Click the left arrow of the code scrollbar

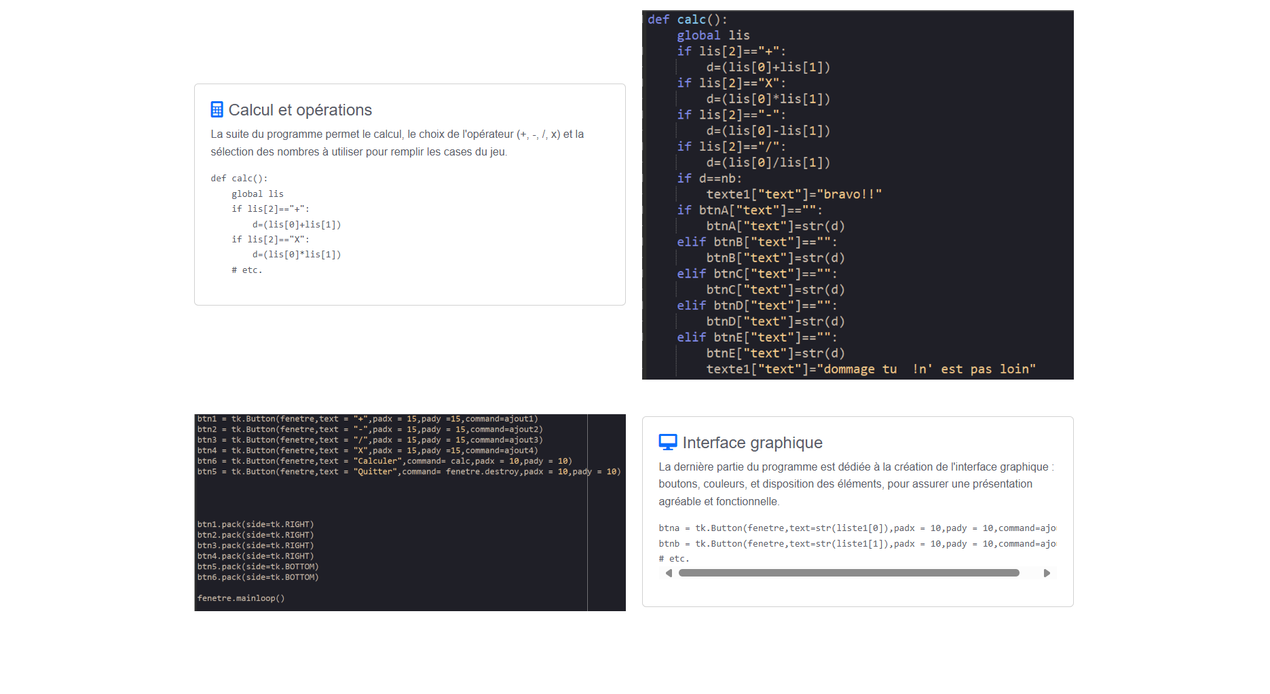[x=669, y=573]
